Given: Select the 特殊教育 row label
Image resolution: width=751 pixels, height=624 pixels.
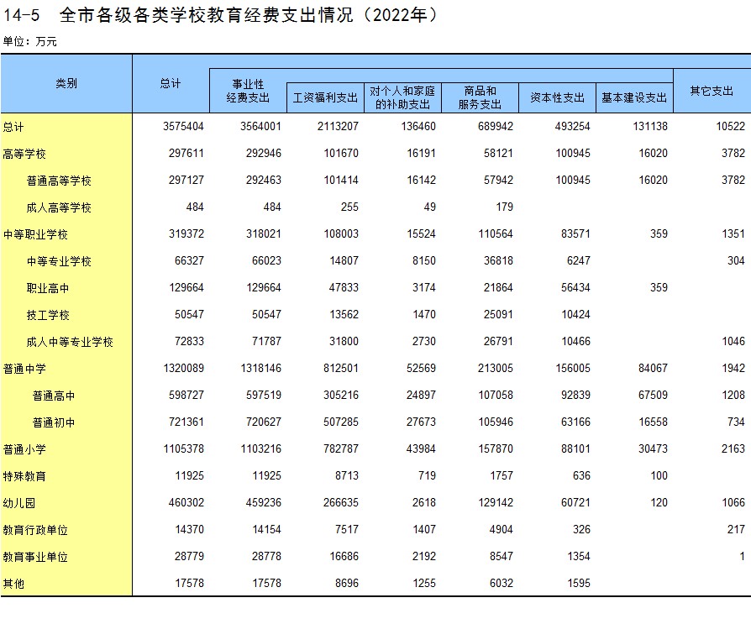Looking at the screenshot, I should click(24, 476).
